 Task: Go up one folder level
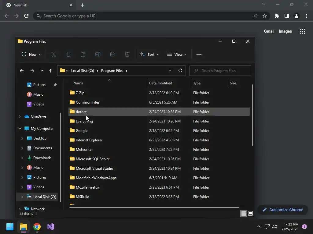pyautogui.click(x=50, y=71)
